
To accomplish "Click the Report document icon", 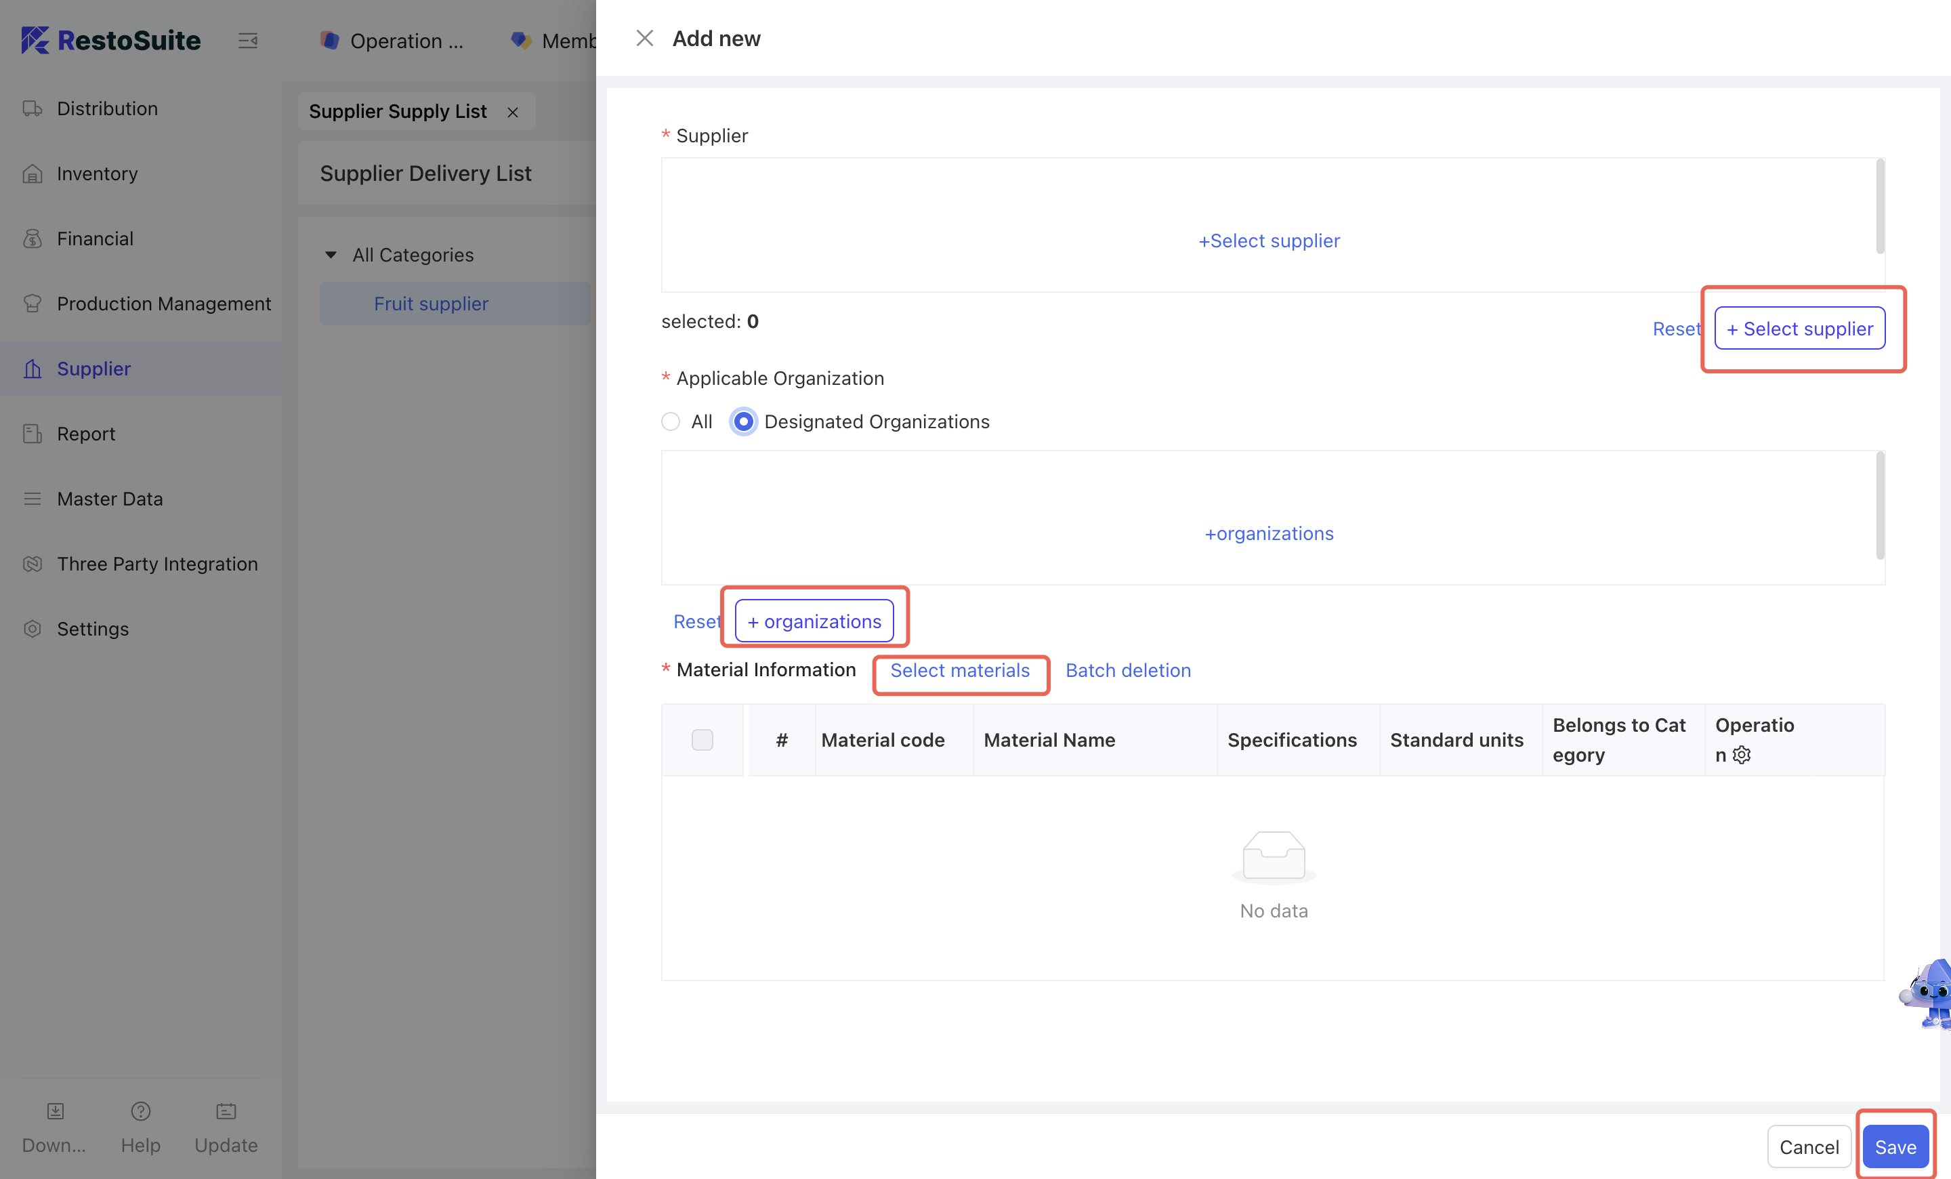I will tap(33, 434).
